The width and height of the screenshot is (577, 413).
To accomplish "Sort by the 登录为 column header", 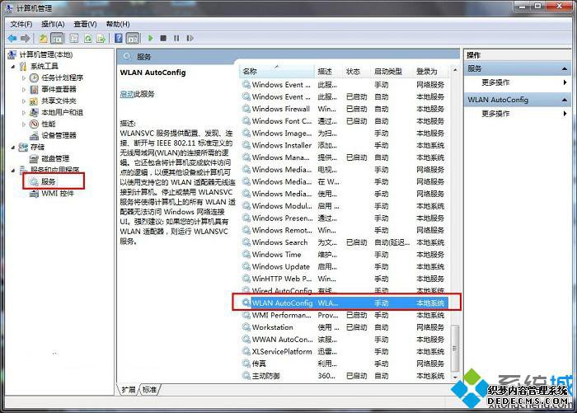I will pos(431,72).
